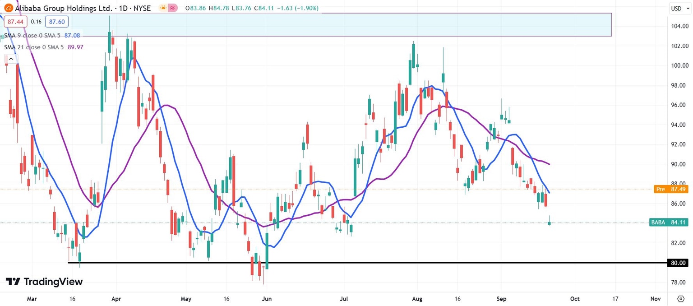Select the SMA 21 close indicator legend
693x306 pixels.
tap(34, 47)
